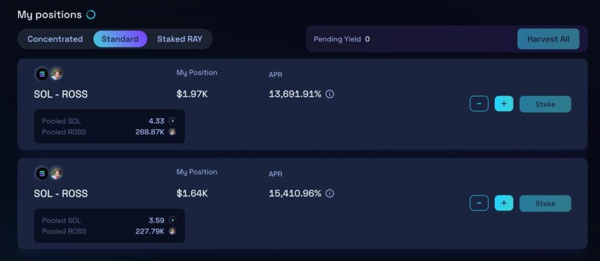Select the Standard positions tab
This screenshot has width=600, height=261.
click(120, 39)
